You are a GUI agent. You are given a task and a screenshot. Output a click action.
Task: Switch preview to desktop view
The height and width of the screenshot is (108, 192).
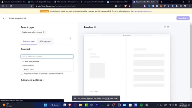coord(168,27)
